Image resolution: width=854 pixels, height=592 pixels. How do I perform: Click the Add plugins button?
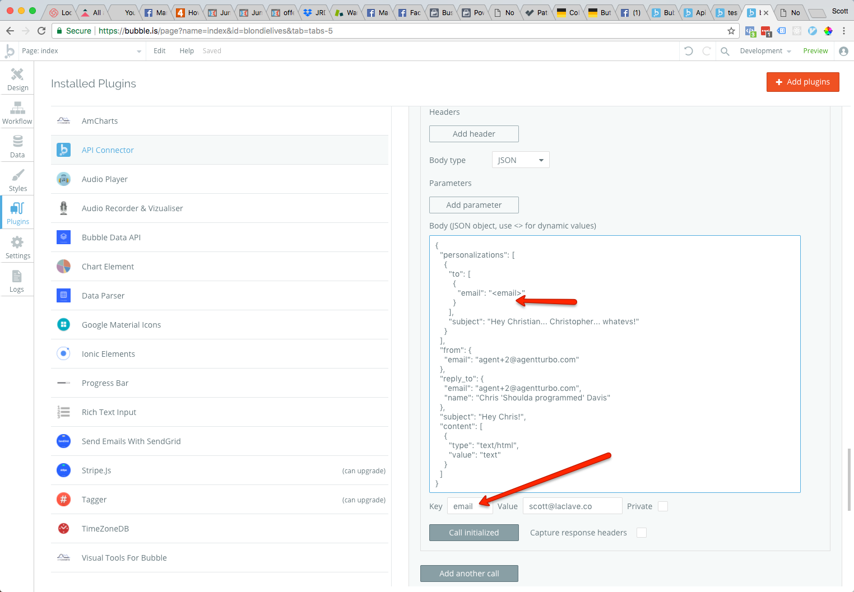point(802,82)
